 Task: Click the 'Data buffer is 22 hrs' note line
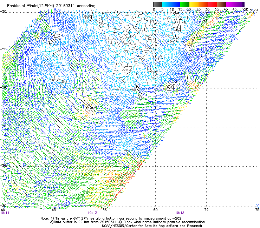[x=127, y=222]
